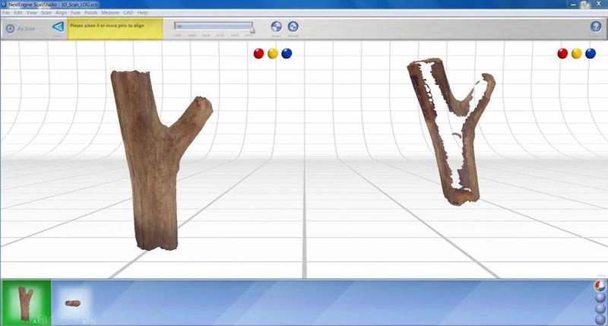Click the blue back arrow icon
608x326 pixels.
(57, 27)
